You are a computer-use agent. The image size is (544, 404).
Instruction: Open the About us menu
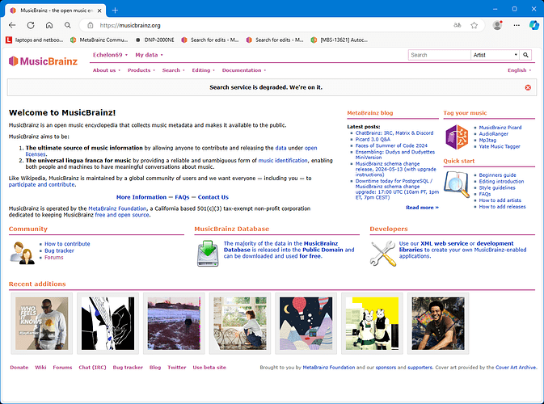click(x=107, y=70)
